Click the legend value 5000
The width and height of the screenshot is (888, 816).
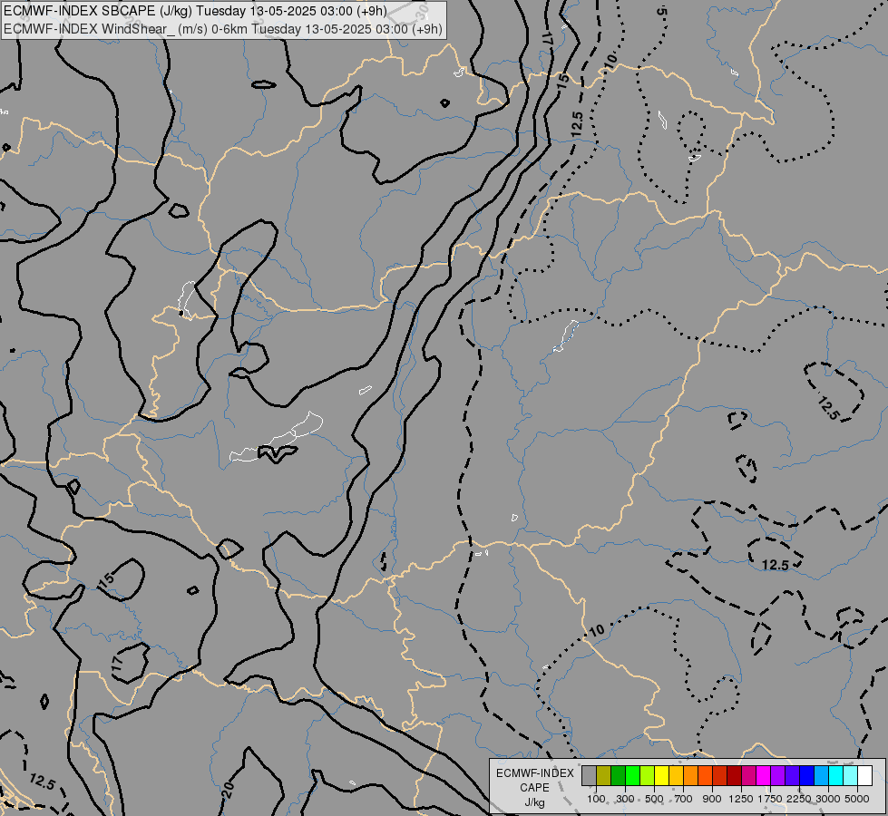pos(857,799)
